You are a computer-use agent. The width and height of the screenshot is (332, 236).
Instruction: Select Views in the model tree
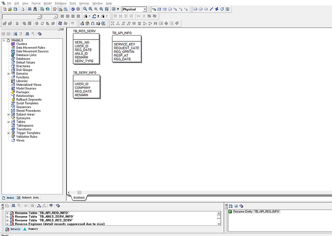click(20, 140)
